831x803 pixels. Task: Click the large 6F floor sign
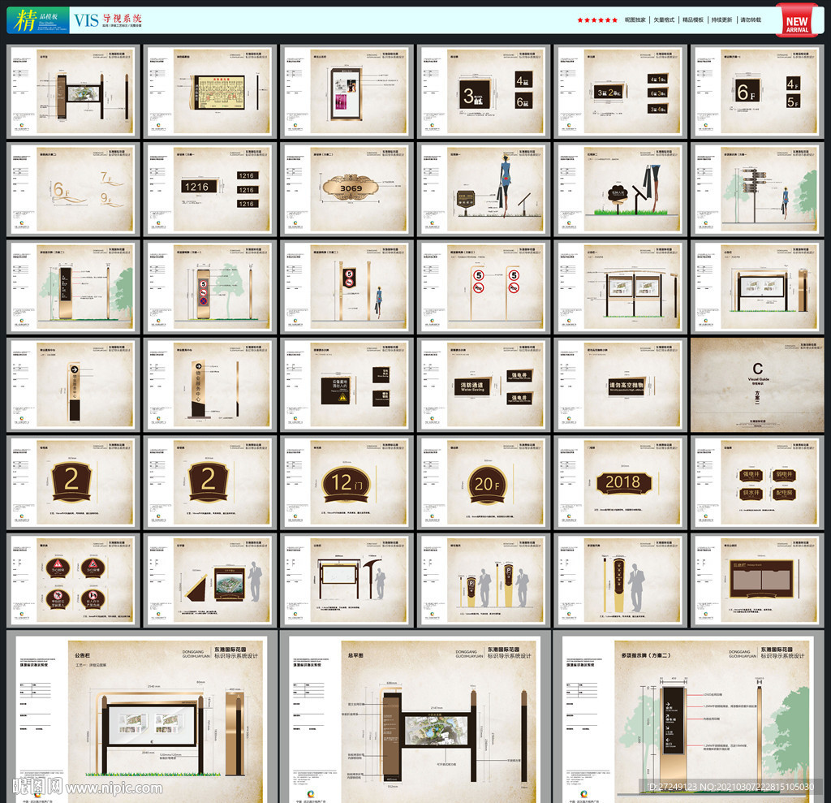(747, 92)
